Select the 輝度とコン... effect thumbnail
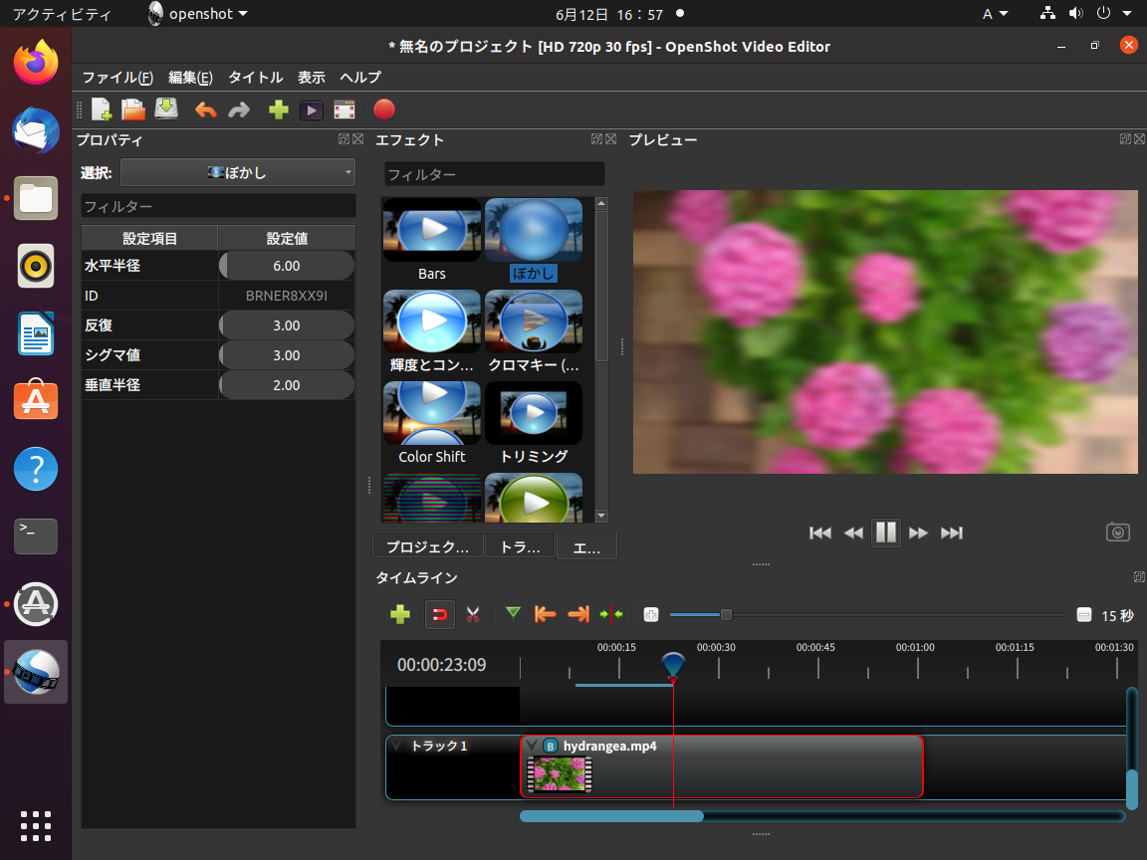This screenshot has height=860, width=1147. click(431, 322)
